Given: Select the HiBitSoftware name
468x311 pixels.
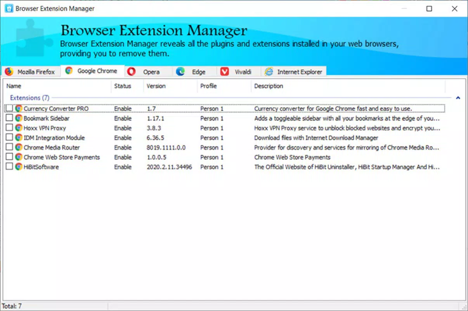Looking at the screenshot, I should [41, 167].
